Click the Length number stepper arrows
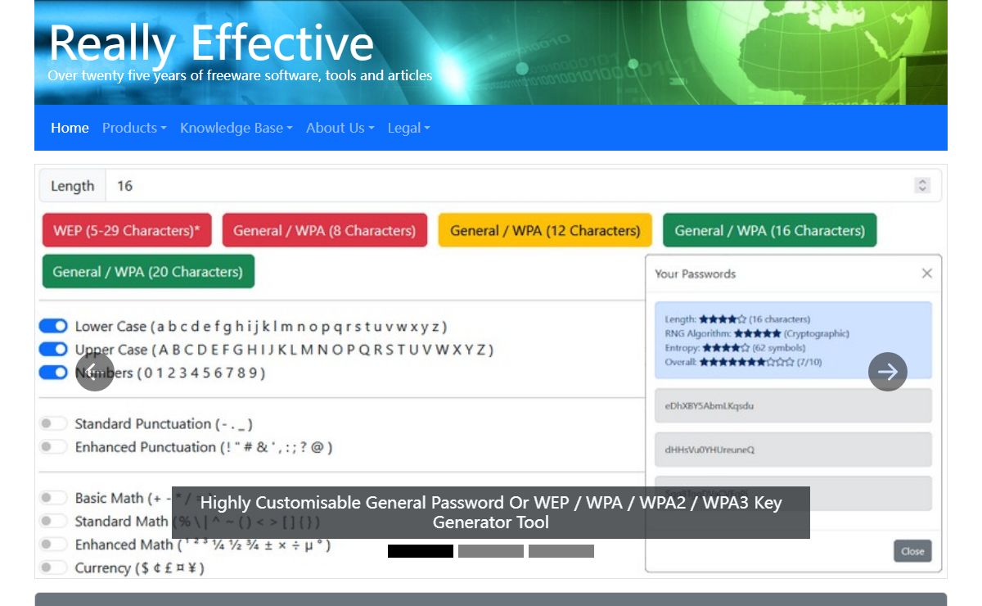Image resolution: width=982 pixels, height=606 pixels. pyautogui.click(x=922, y=186)
